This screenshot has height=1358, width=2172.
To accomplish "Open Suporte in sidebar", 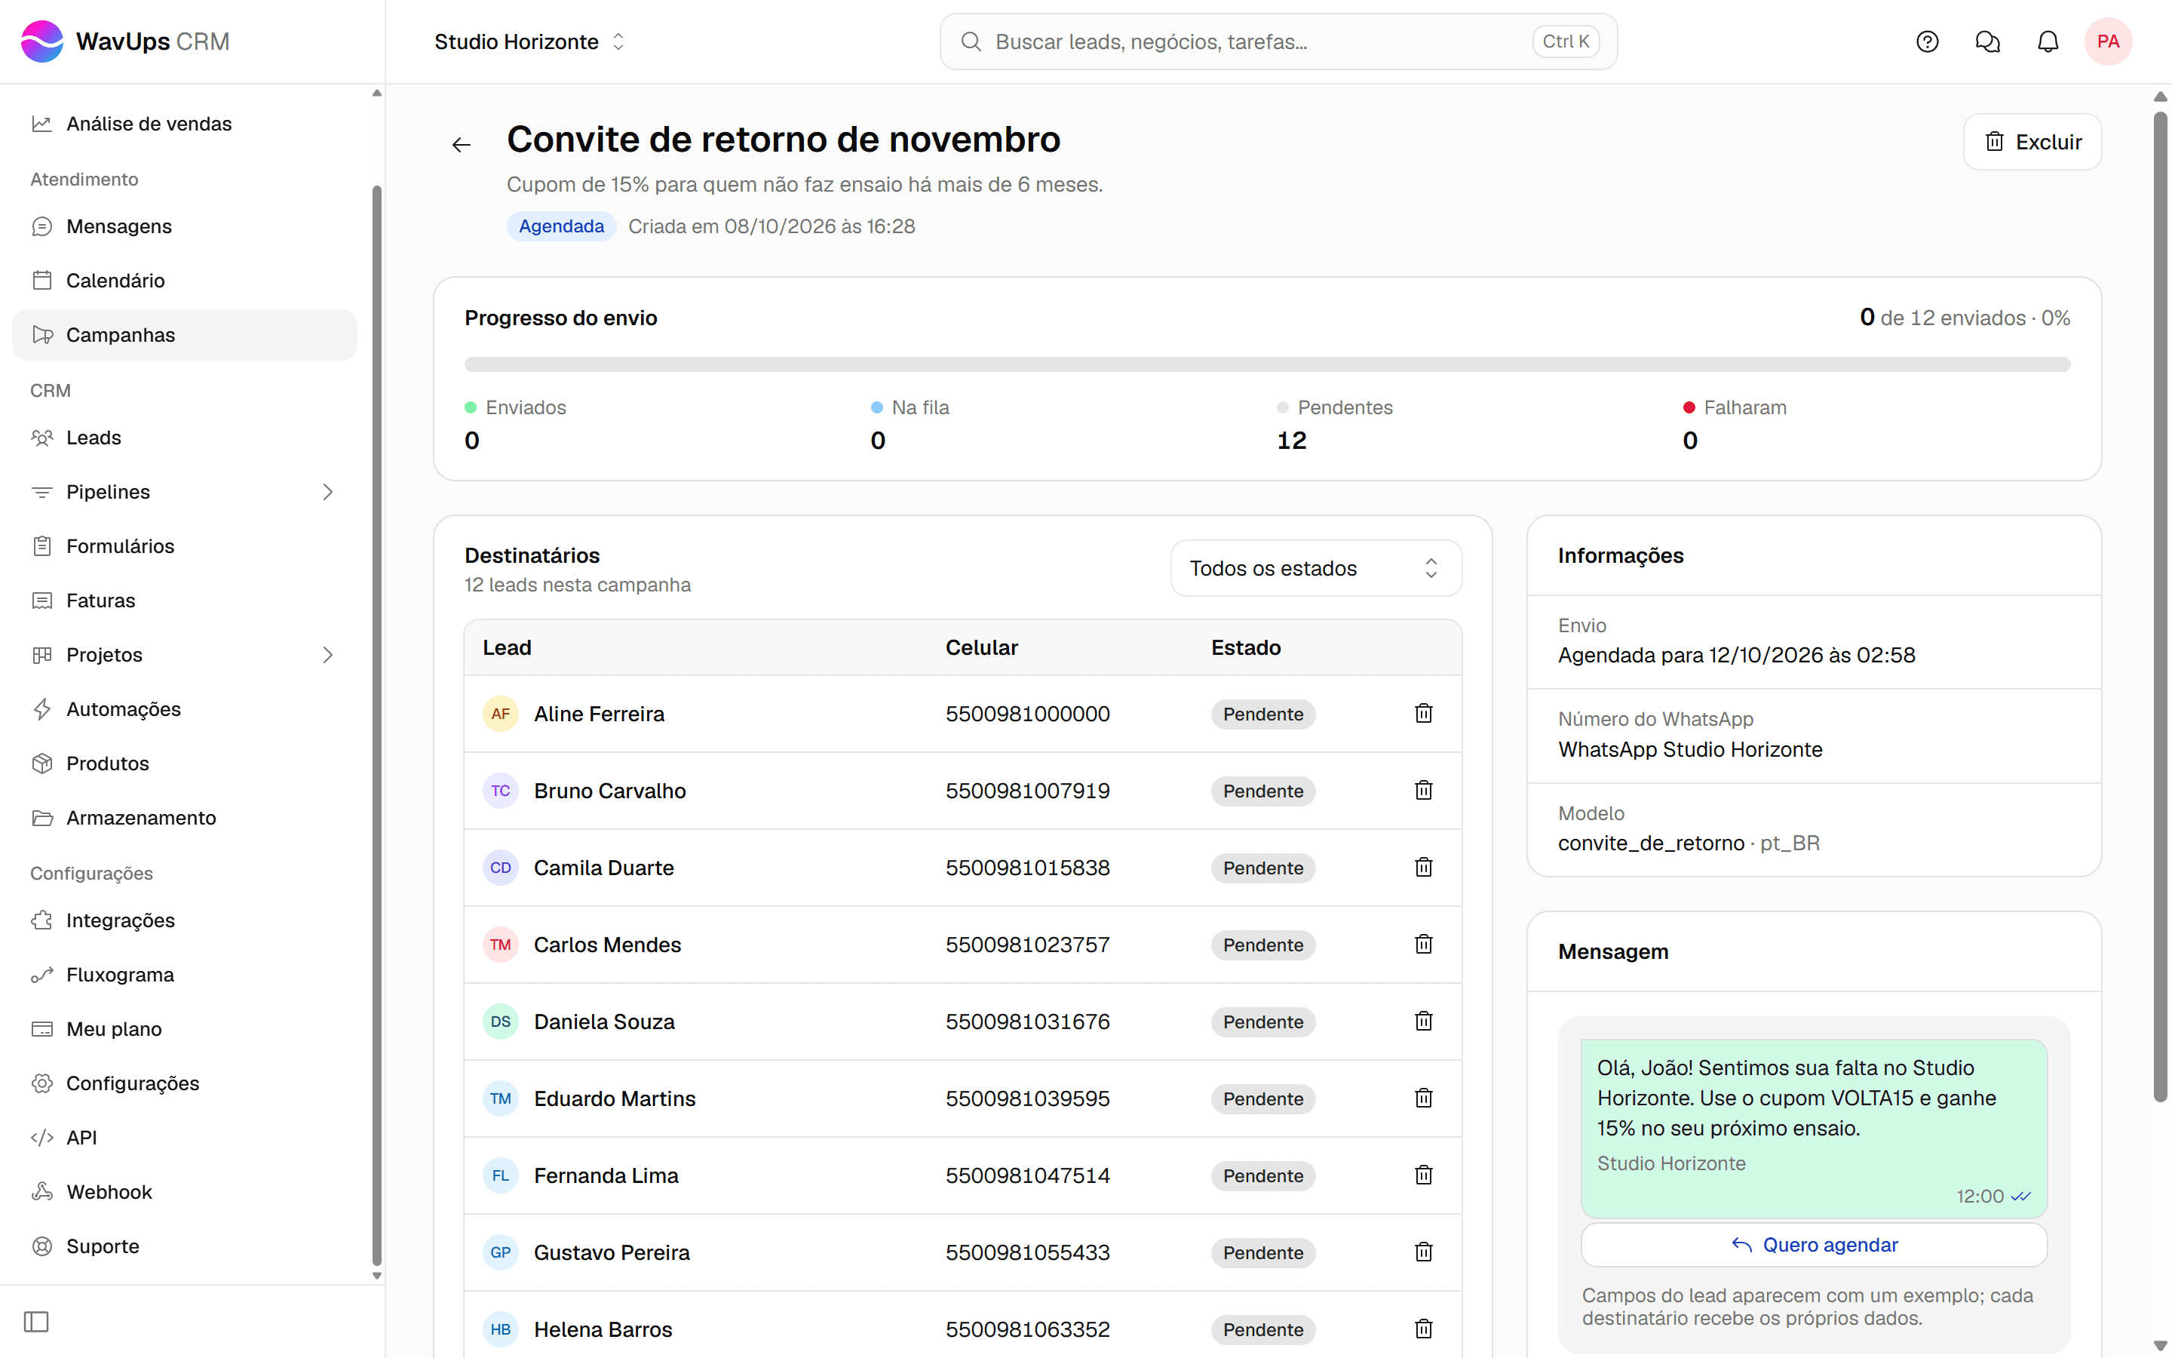I will pyautogui.click(x=184, y=1246).
